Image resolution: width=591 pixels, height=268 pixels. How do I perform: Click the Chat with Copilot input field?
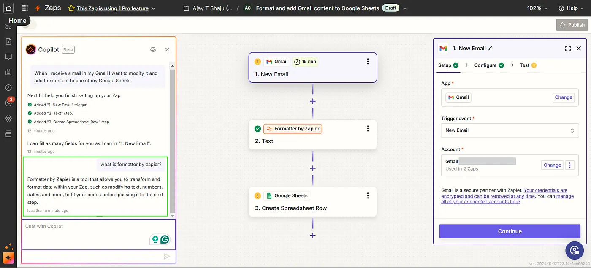(x=98, y=235)
